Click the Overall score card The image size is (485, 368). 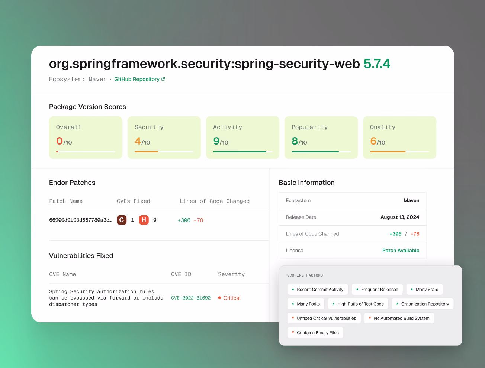point(86,138)
